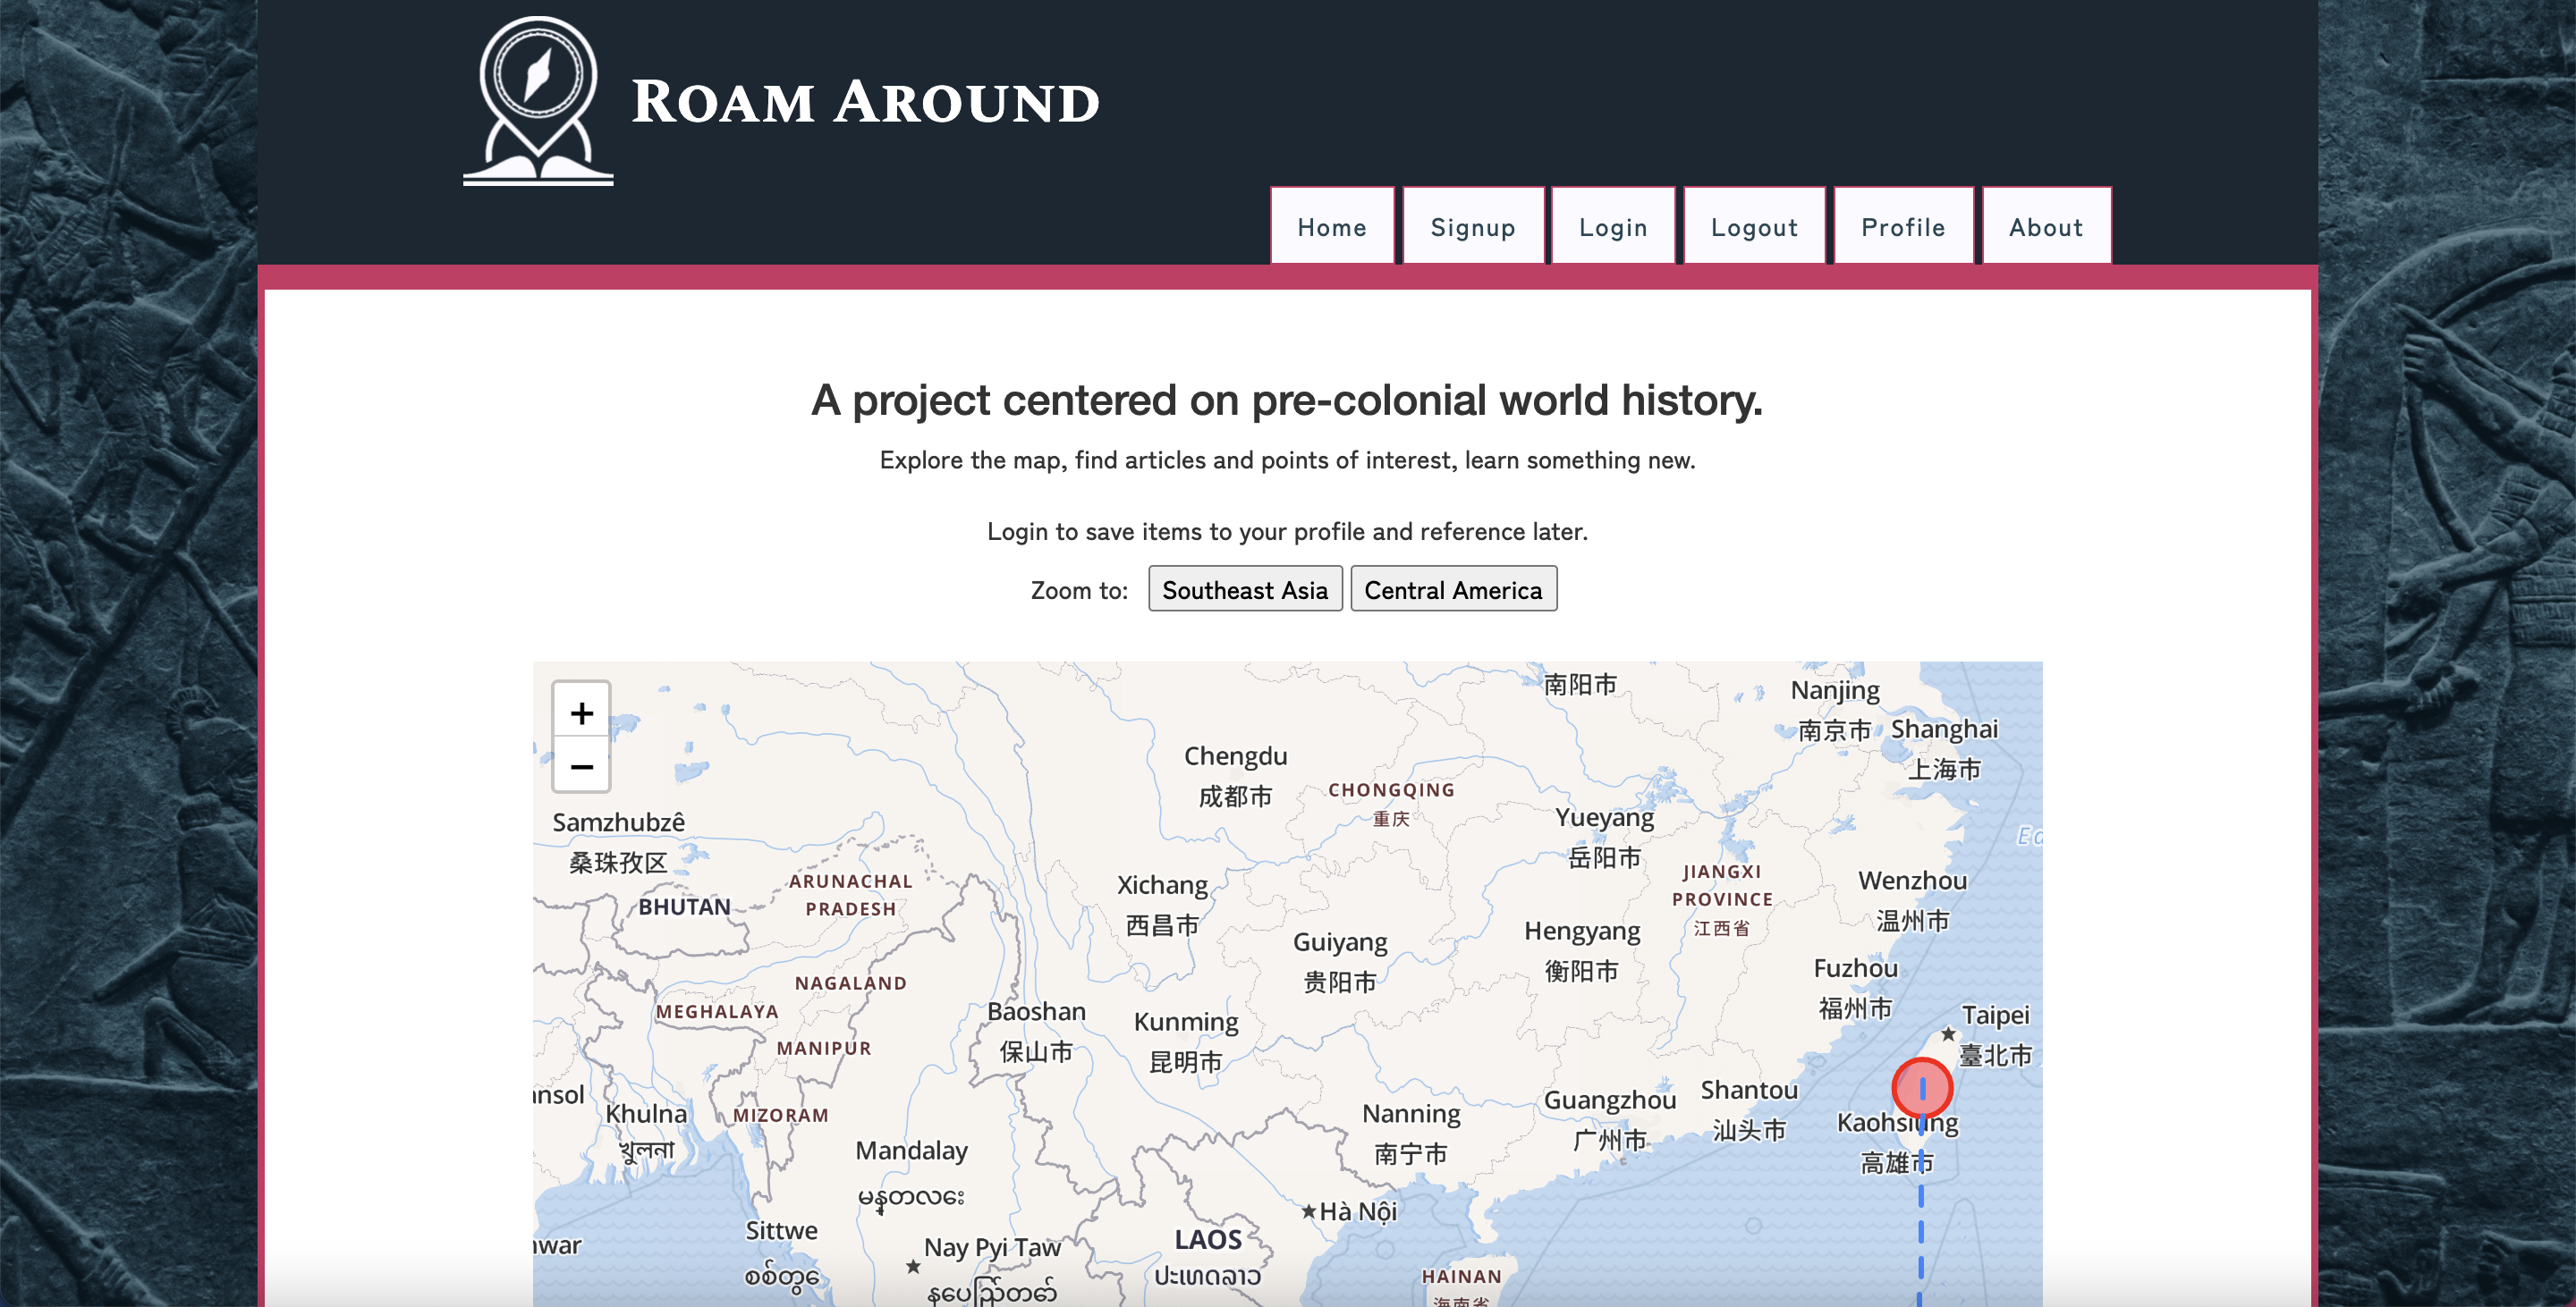Viewport: 2576px width, 1307px height.
Task: Visit the About page
Action: (x=2046, y=227)
